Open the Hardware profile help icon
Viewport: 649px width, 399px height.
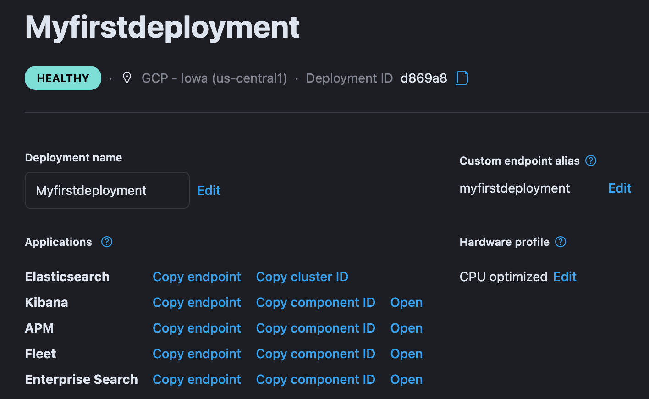coord(561,242)
